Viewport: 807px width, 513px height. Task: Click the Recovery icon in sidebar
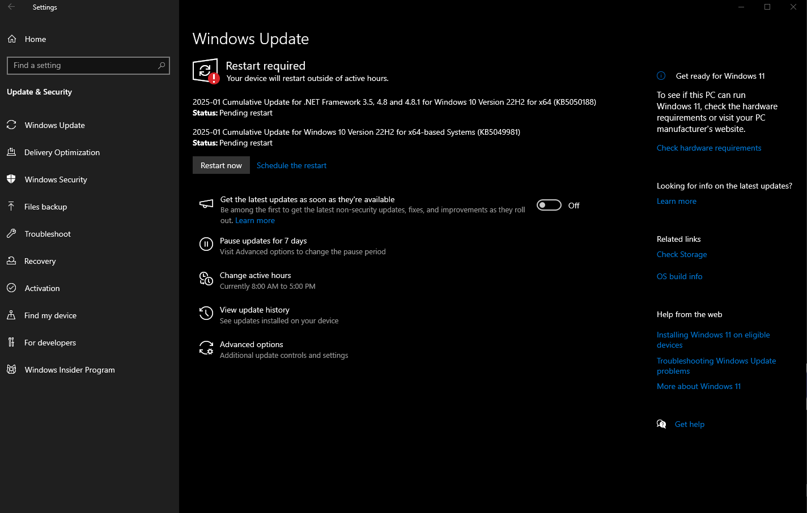tap(11, 261)
